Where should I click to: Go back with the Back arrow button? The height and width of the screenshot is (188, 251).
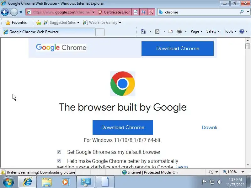(x=5, y=12)
